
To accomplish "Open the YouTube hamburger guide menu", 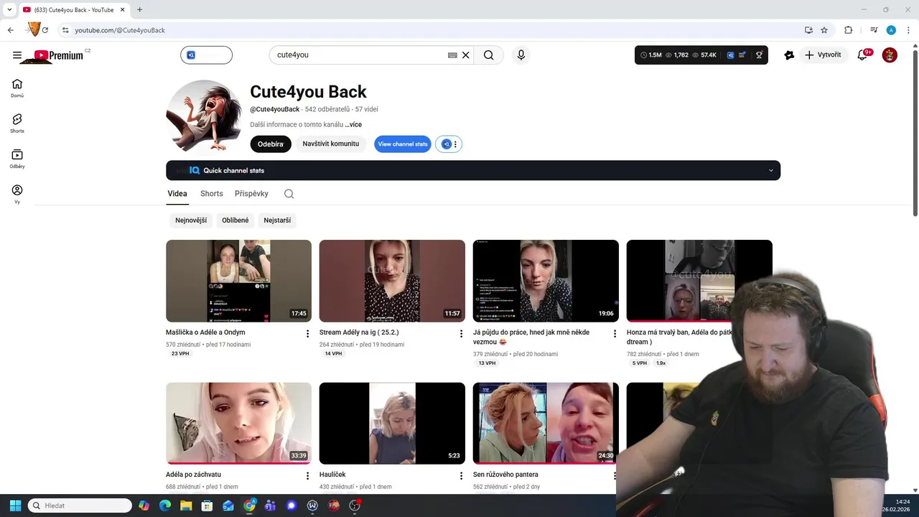I will point(17,55).
